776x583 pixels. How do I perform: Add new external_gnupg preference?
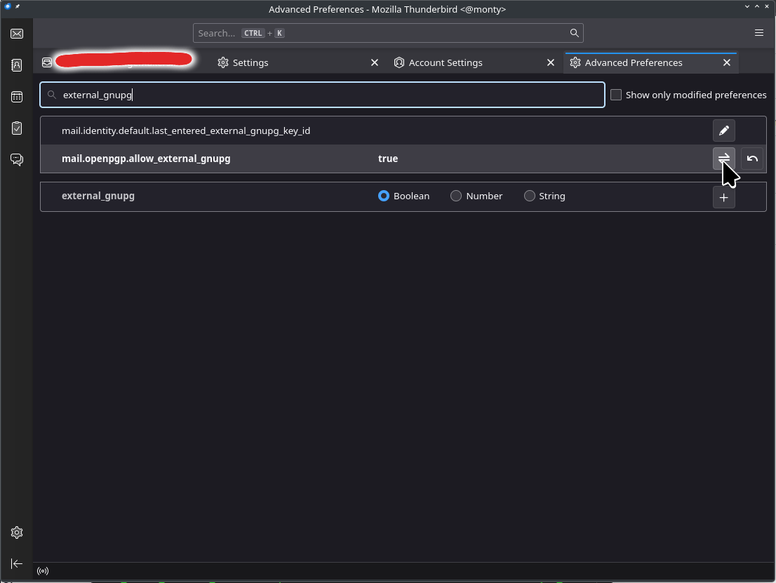(723, 197)
